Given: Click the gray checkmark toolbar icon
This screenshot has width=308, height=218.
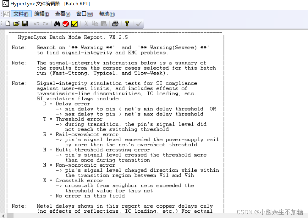Looking at the screenshot, I should pyautogui.click(x=139, y=24).
